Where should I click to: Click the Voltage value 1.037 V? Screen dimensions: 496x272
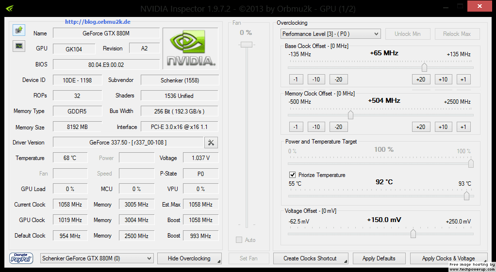201,158
